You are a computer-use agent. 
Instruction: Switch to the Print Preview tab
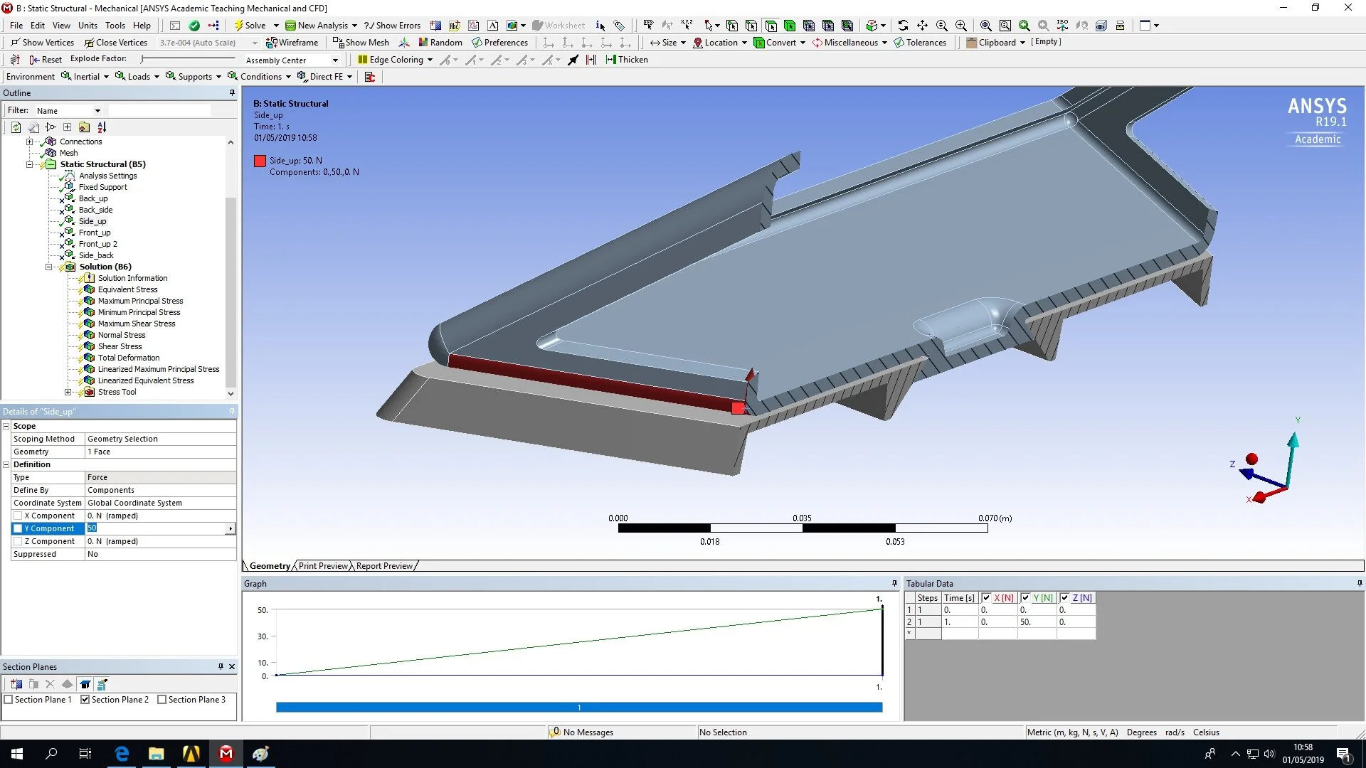[324, 566]
